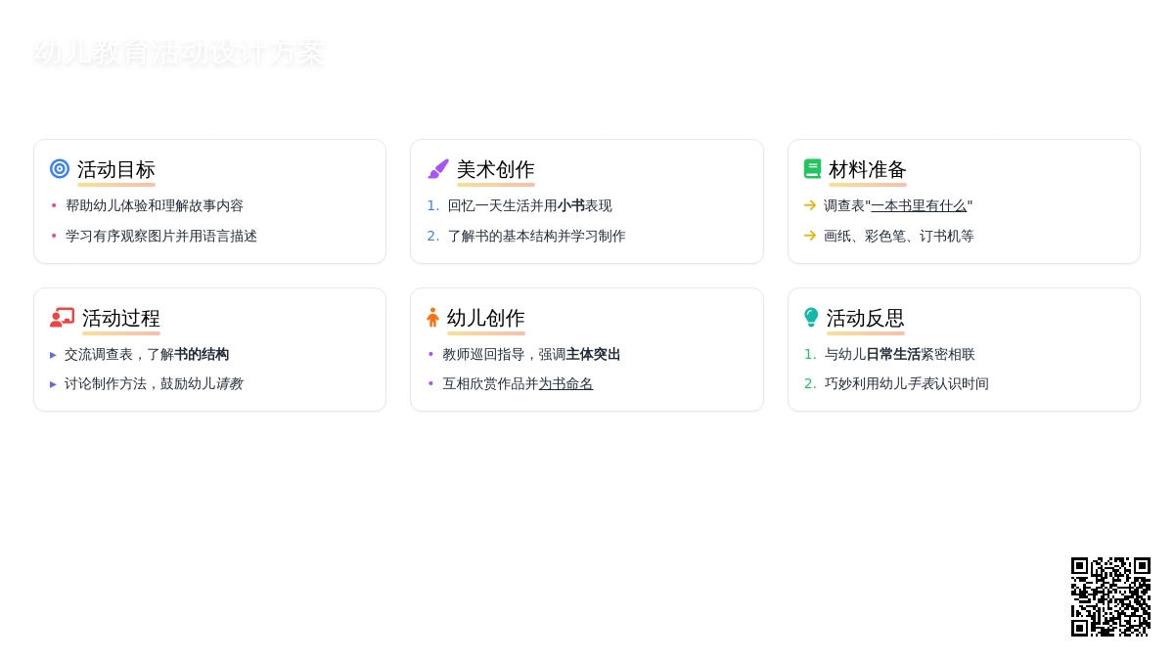Click the 活动目标 heading
The height and width of the screenshot is (660, 1174).
pos(116,169)
